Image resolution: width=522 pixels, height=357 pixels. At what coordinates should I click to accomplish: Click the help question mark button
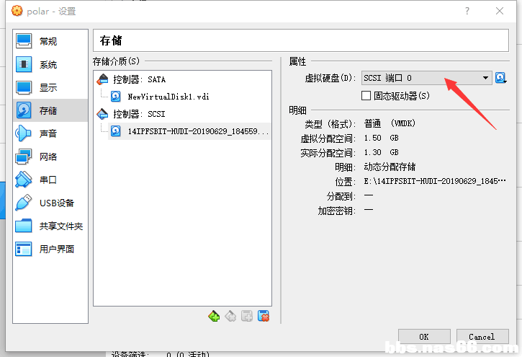(467, 12)
